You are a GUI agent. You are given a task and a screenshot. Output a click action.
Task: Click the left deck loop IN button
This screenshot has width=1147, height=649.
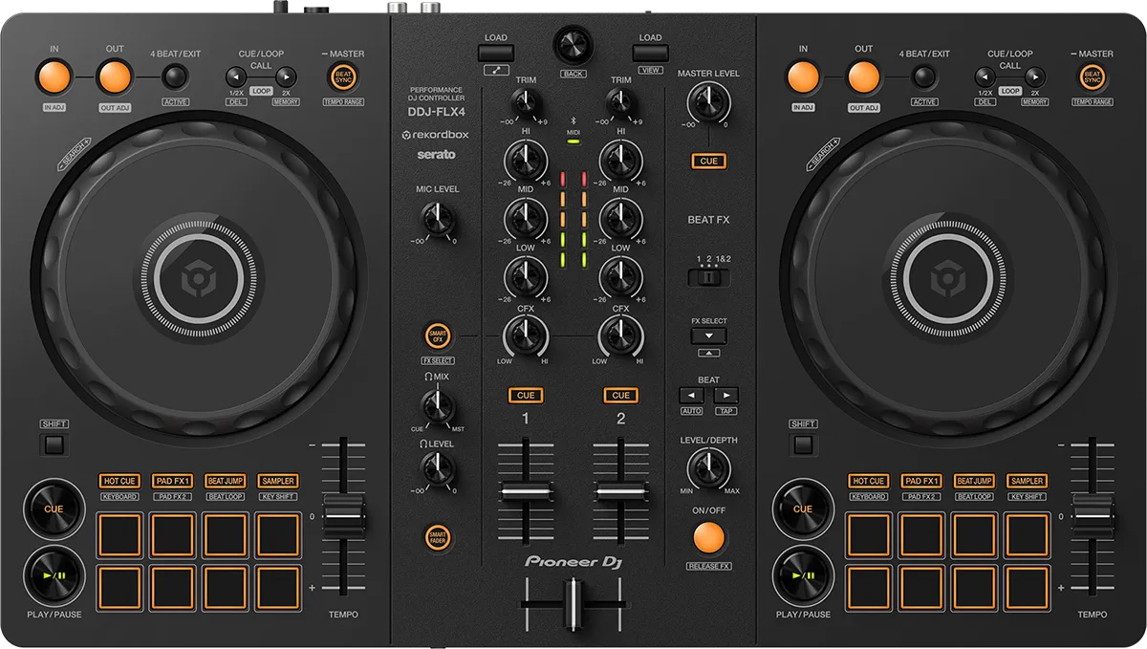tap(54, 76)
